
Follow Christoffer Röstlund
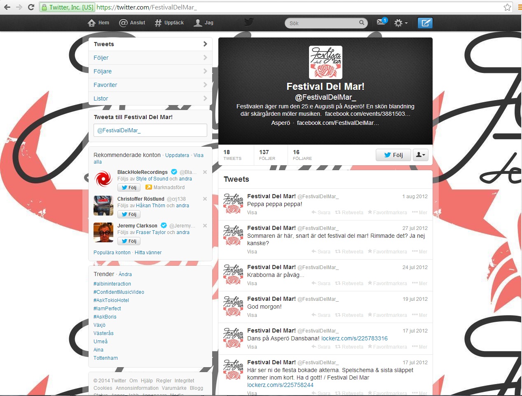tap(129, 214)
